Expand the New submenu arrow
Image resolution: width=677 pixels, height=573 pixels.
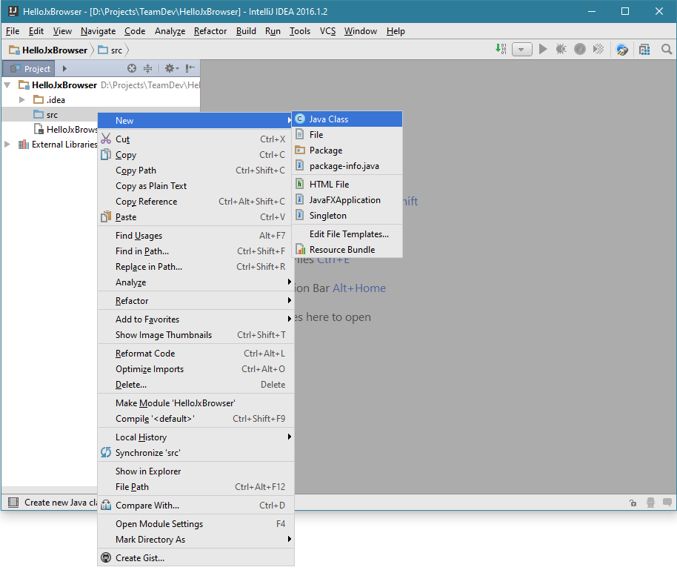coord(290,120)
